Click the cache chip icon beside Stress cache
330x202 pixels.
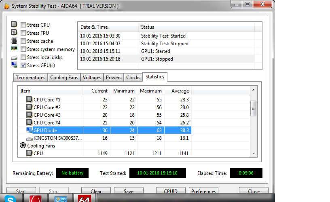point(14,40)
